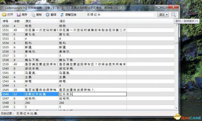The image size is (202, 121).
Task: Click the 复制 copy icon
Action: tap(33, 15)
